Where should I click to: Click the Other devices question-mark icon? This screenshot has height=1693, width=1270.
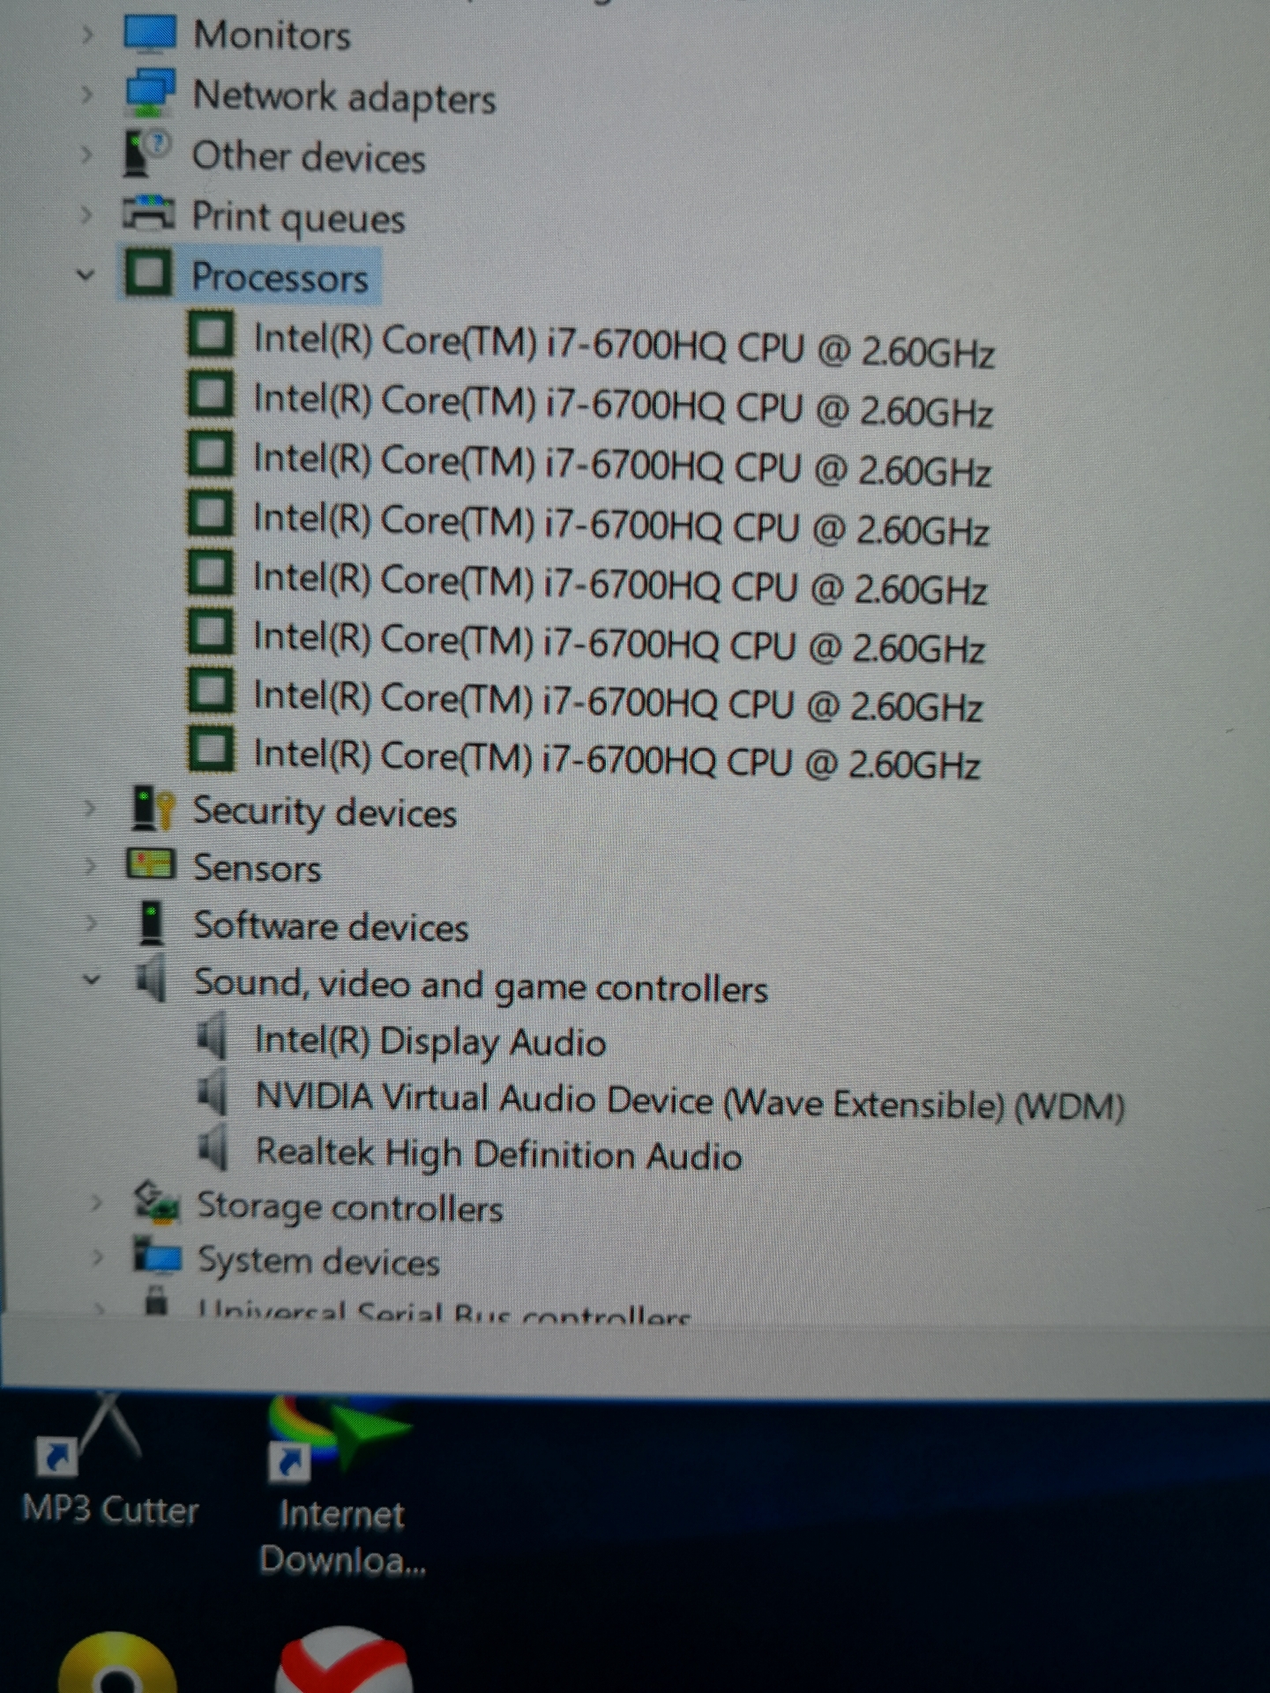tap(147, 153)
